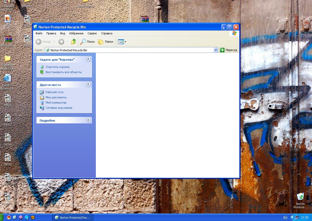312x221 pixels.
Task: Click the 21:56 taskbar clock
Action: tap(305, 217)
